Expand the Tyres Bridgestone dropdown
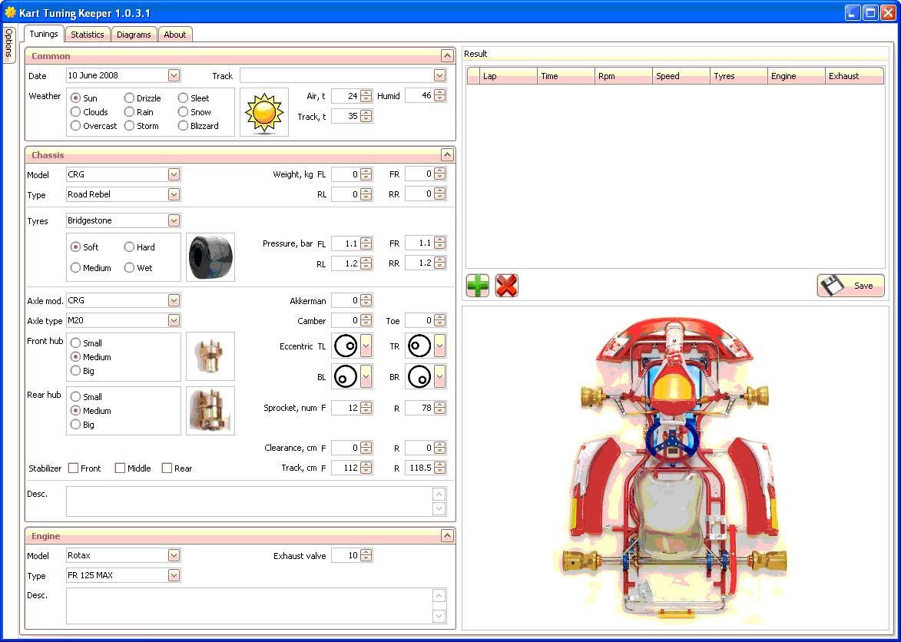The width and height of the screenshot is (901, 642). 174,221
